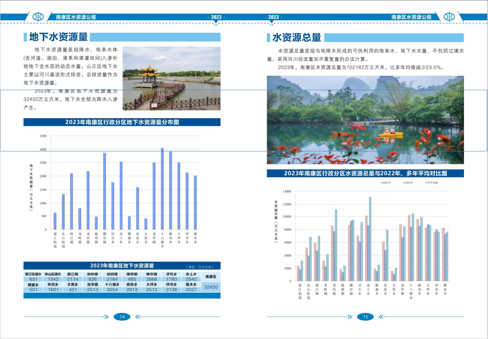The width and height of the screenshot is (488, 339).
Task: Click the 水资源总量 section heading
Action: tap(297, 37)
